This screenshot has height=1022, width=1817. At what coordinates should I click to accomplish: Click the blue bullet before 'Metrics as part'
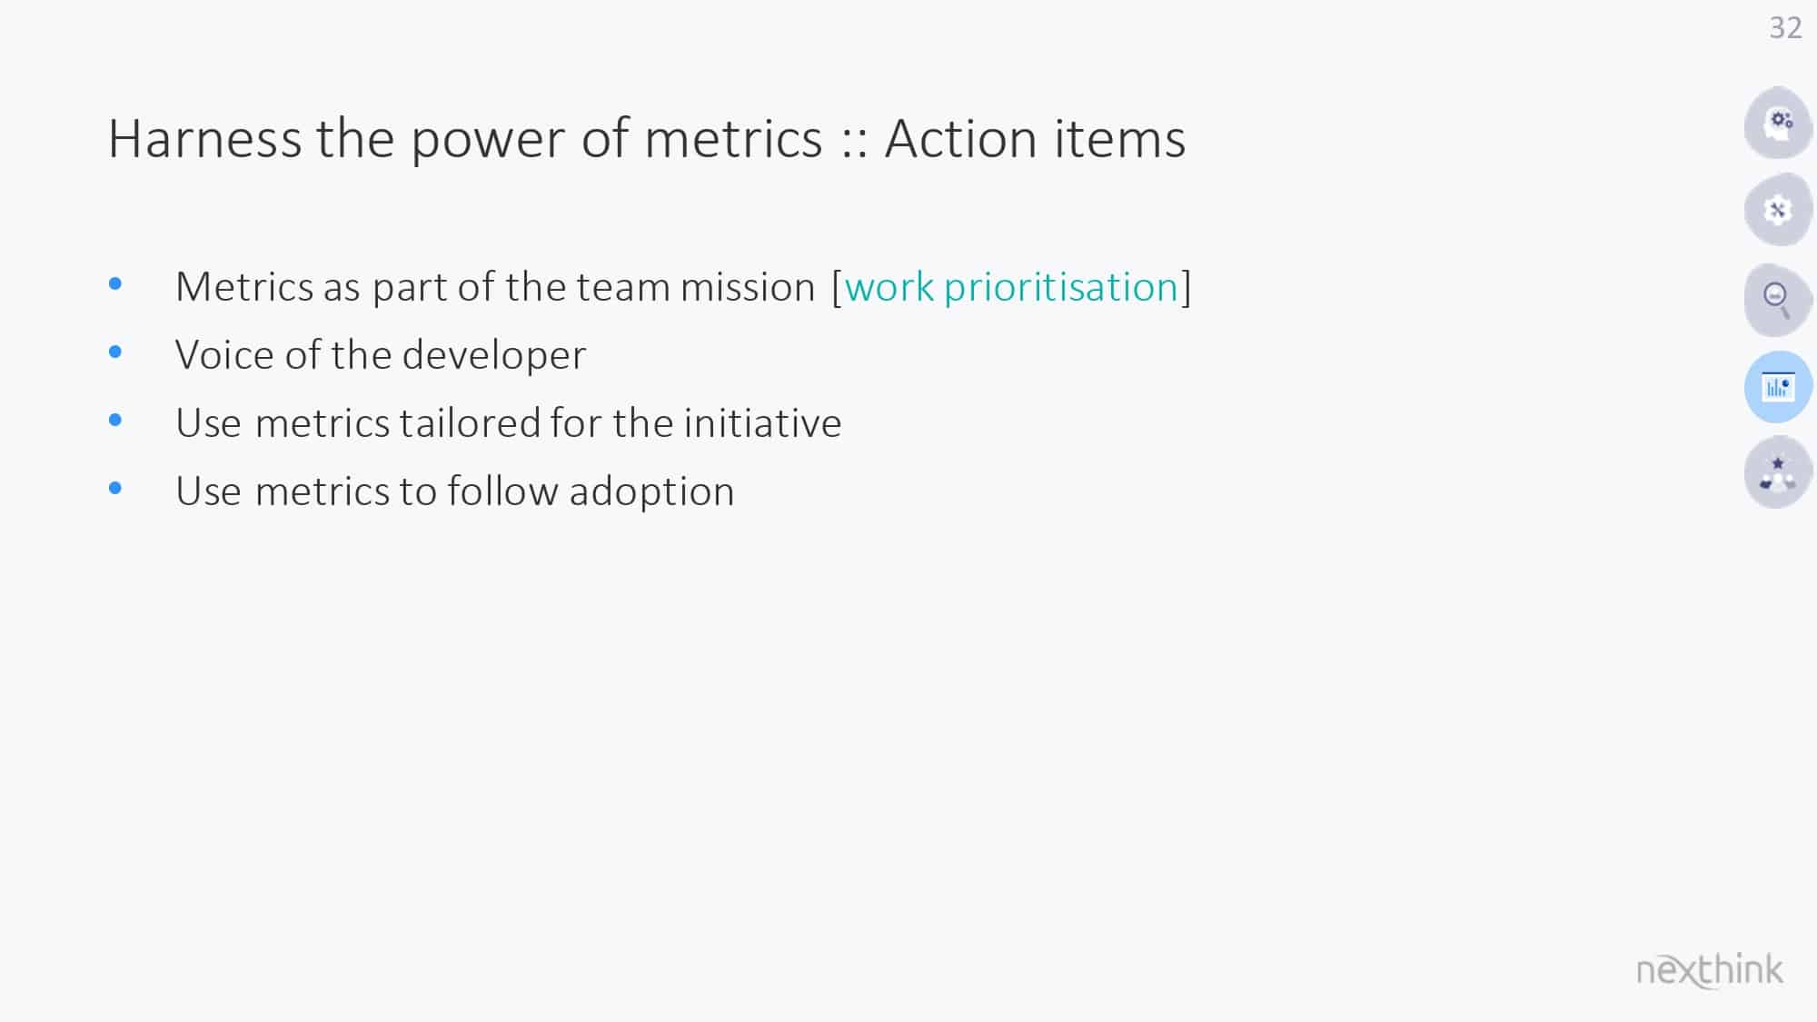[x=115, y=283]
